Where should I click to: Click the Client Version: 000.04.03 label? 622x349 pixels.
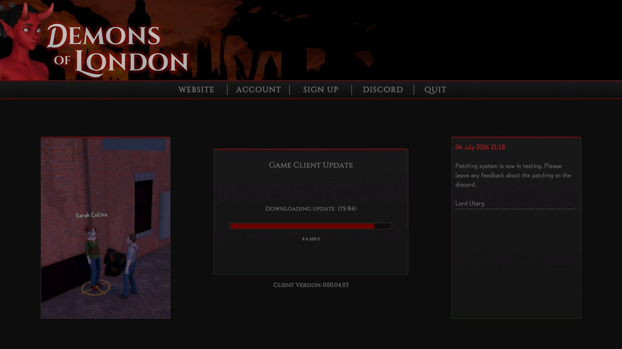point(310,285)
